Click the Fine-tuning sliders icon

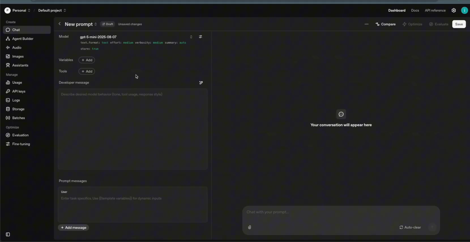(x=8, y=144)
